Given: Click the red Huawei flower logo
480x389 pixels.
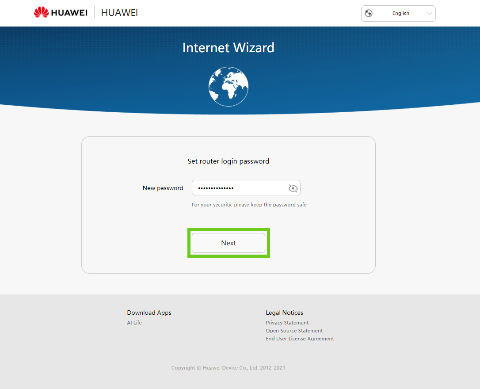Looking at the screenshot, I should (x=42, y=13).
